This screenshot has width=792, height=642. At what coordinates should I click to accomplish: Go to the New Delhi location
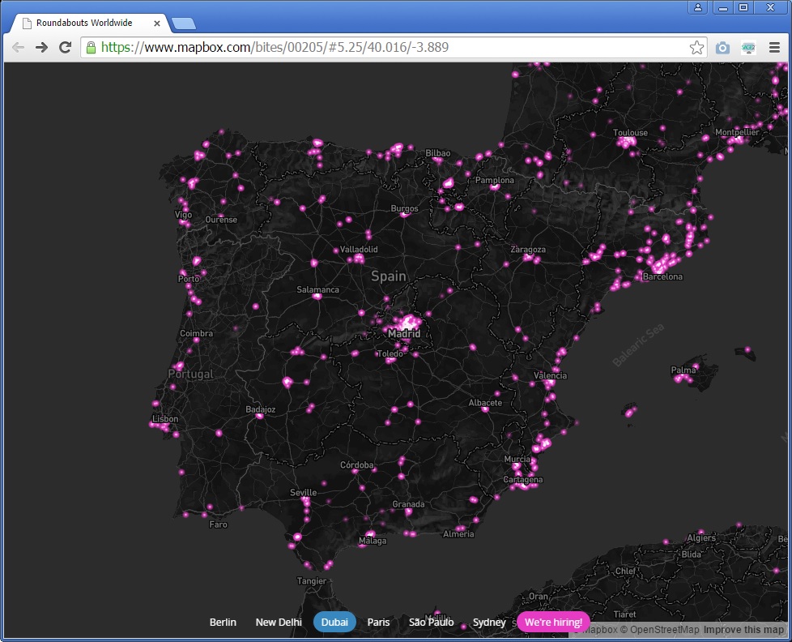[x=279, y=623]
